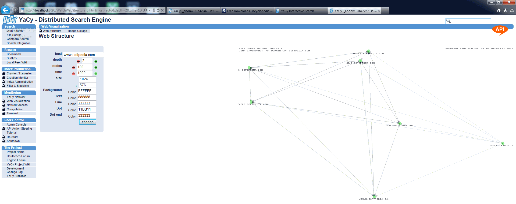Decrease depth with red minus
516x204 pixels.
click(x=78, y=61)
